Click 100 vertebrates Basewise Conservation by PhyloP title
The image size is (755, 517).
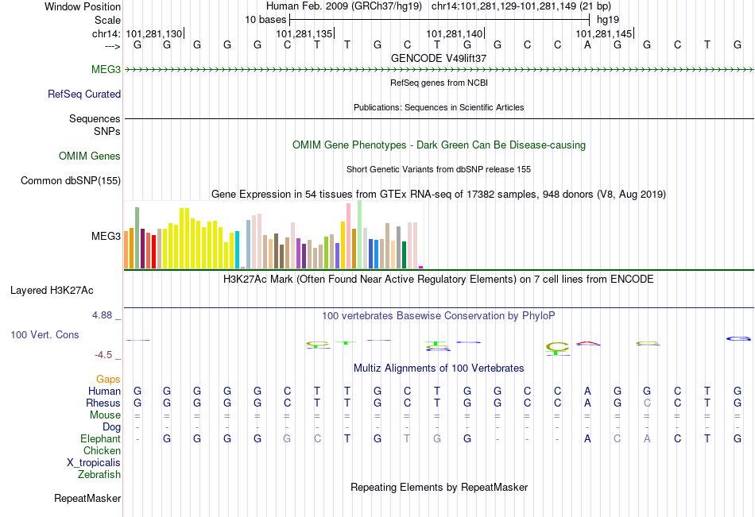click(439, 316)
